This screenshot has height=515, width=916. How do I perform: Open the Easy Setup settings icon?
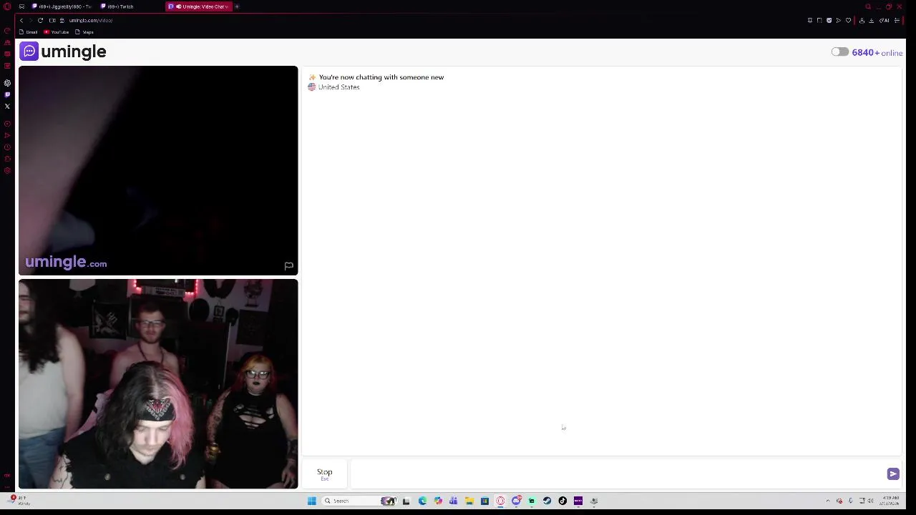point(897,20)
